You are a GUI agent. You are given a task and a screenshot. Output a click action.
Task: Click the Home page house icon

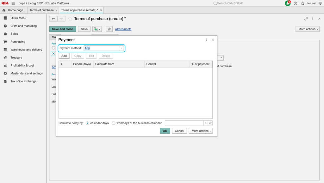[x=4, y=10]
